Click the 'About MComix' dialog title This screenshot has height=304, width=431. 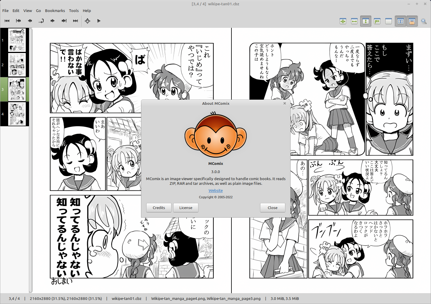click(x=216, y=103)
